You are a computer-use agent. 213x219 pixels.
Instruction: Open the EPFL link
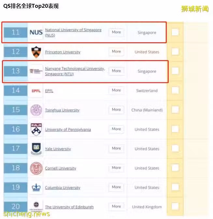tap(49, 91)
